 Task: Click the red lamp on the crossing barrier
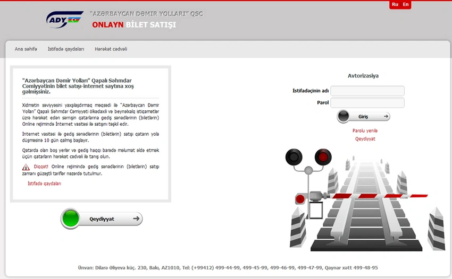click(300, 199)
